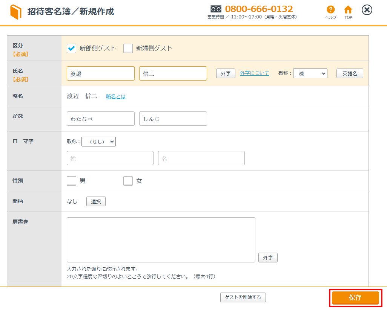The height and width of the screenshot is (311, 387).
Task: Go to TOP home icon
Action: pos(348,10)
